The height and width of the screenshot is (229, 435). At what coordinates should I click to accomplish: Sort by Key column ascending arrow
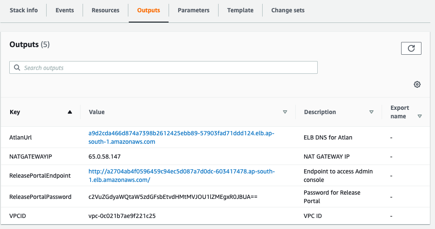coord(70,112)
